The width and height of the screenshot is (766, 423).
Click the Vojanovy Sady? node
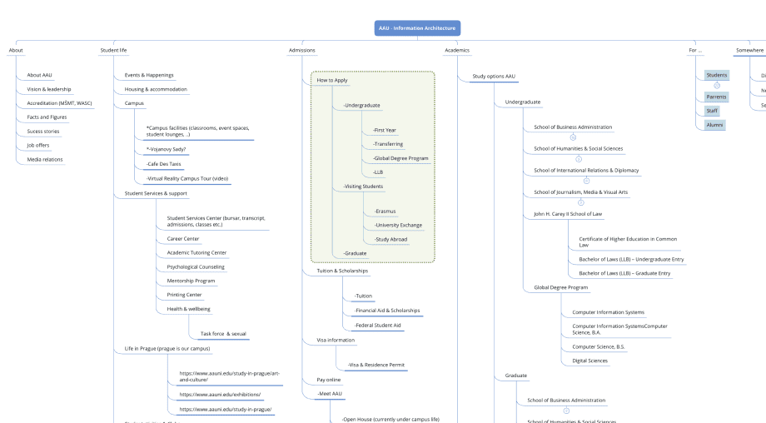[166, 150]
